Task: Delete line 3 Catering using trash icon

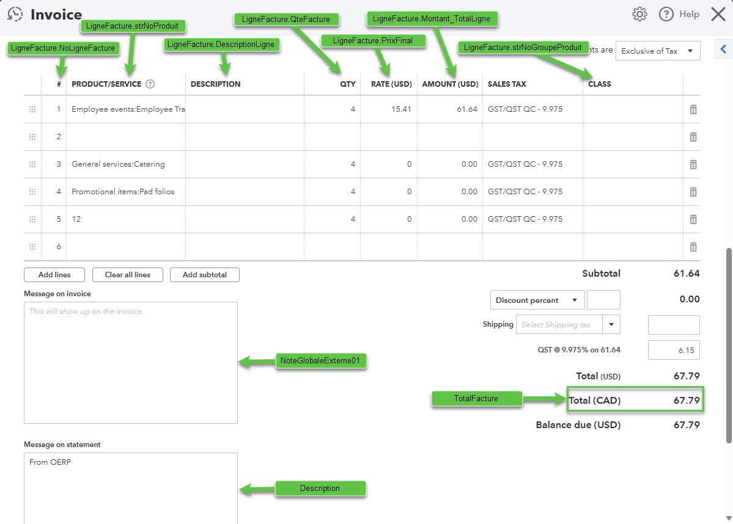Action: pos(693,164)
